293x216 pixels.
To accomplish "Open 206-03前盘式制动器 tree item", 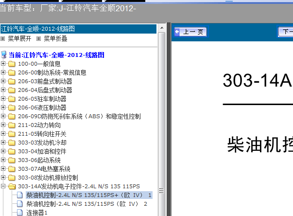I will pos(45,81).
